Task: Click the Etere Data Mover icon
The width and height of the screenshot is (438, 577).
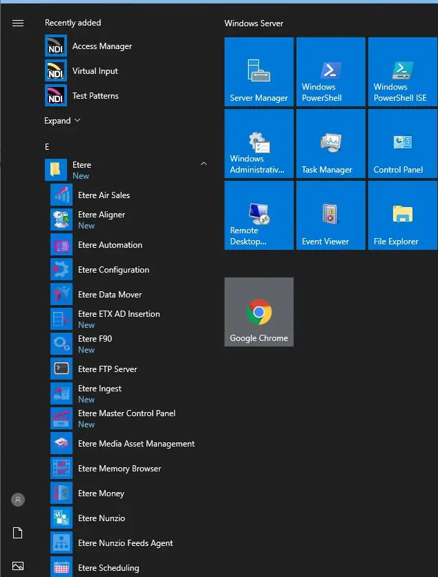Action: 61,295
